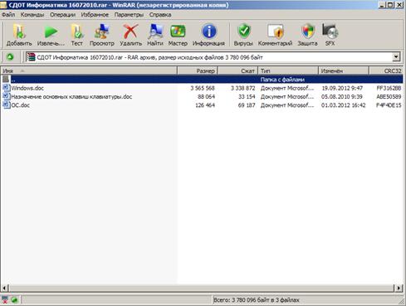Click the Папка с файлами type cell
This screenshot has height=306, width=406.
pos(282,80)
